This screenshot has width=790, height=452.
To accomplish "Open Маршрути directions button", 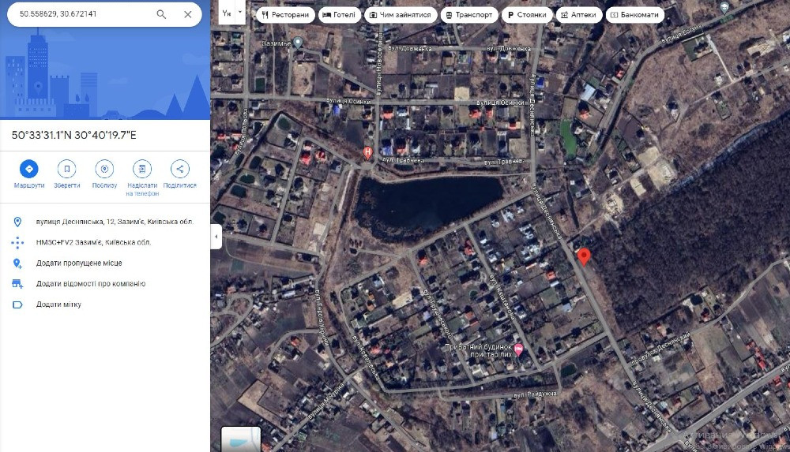I will tap(28, 169).
